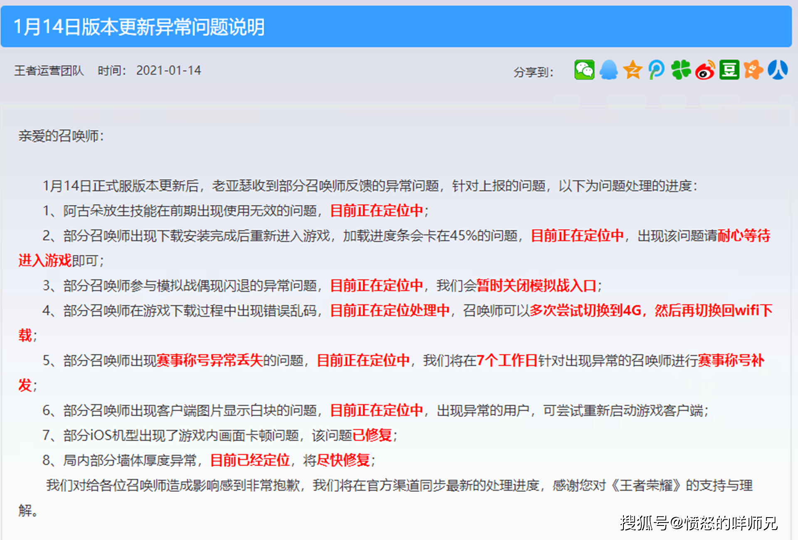
Task: Share via the green clover icon
Action: click(681, 70)
